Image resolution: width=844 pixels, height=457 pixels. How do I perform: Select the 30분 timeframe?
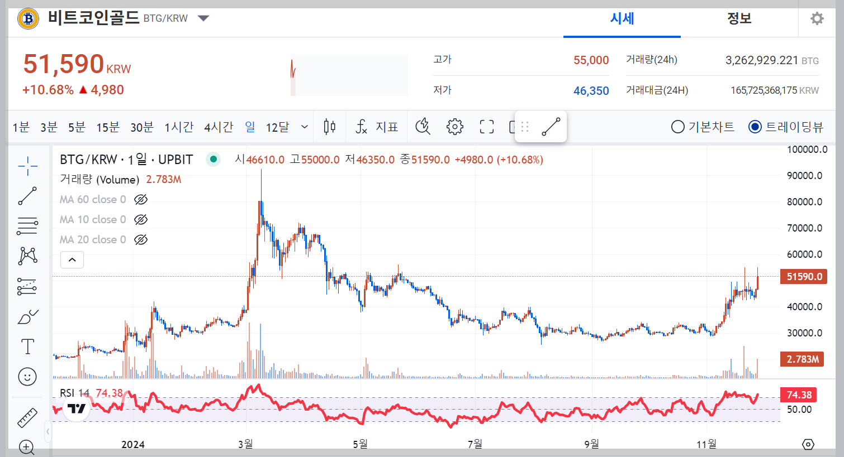[142, 127]
